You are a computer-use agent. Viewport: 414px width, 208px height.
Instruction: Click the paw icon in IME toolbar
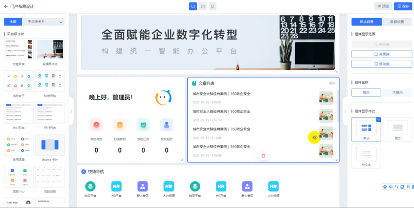pyautogui.click(x=385, y=187)
